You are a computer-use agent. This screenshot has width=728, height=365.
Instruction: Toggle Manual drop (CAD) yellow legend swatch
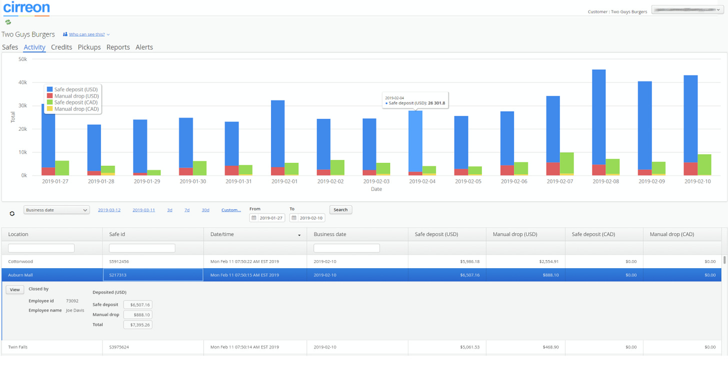tap(49, 109)
